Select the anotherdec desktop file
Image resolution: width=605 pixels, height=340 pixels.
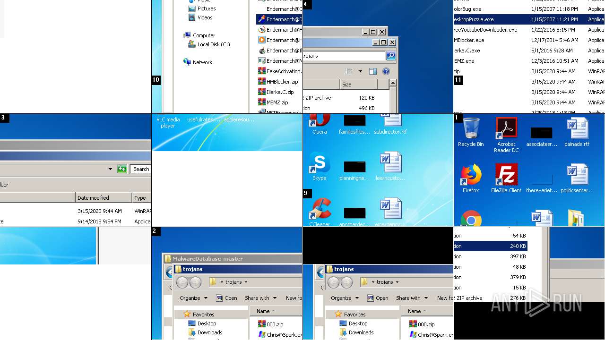click(x=354, y=217)
